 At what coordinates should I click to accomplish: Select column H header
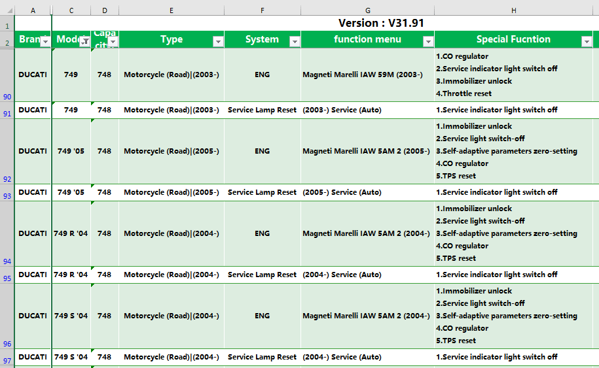514,10
